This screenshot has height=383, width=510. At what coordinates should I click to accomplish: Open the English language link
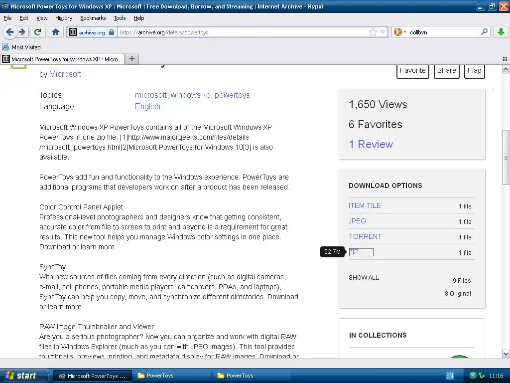(x=147, y=107)
